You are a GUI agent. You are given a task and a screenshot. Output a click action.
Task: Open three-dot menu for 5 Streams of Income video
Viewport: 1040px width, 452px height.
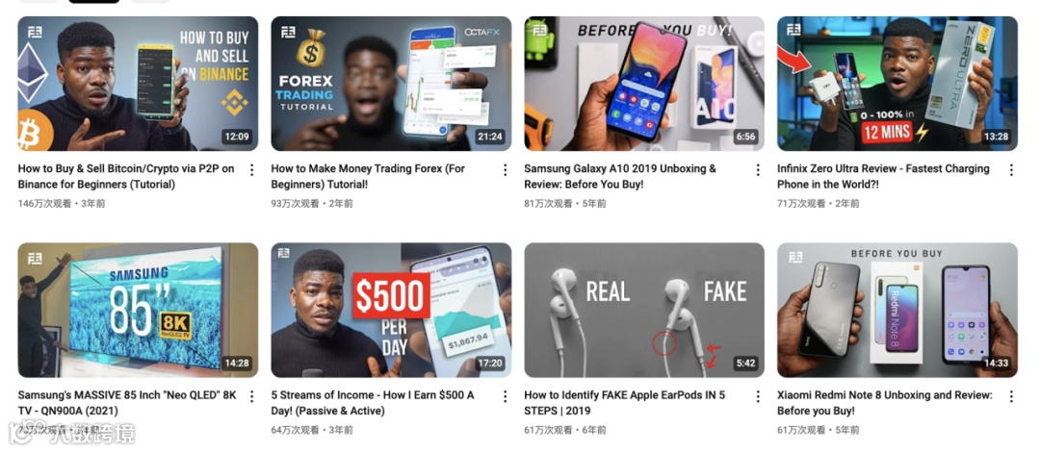pyautogui.click(x=505, y=397)
